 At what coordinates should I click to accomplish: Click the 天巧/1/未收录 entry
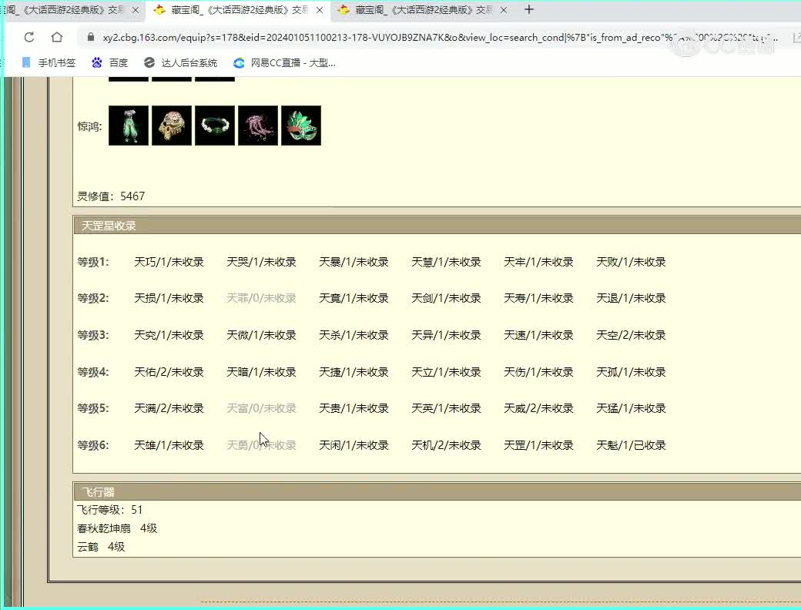169,262
